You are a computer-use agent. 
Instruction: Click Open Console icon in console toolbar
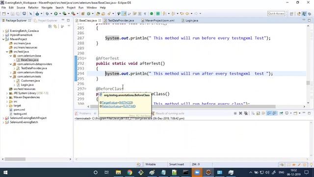point(295,114)
